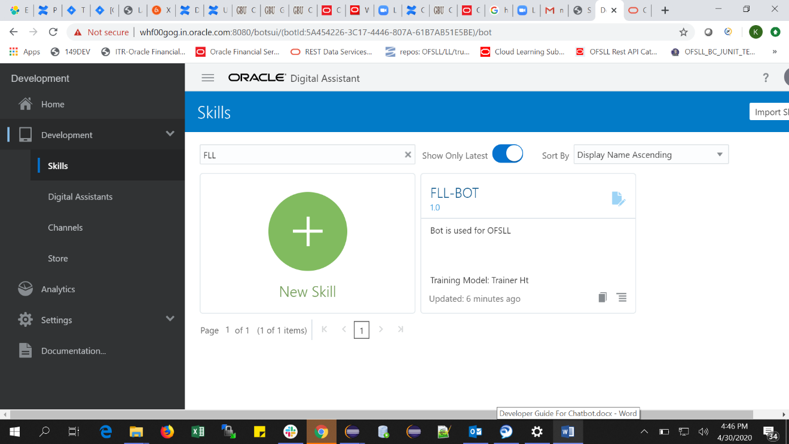Image resolution: width=789 pixels, height=444 pixels.
Task: Open a new browser tab
Action: pyautogui.click(x=665, y=10)
